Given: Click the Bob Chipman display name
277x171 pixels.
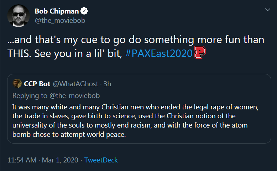Looking at the screenshot, I should coord(57,11).
